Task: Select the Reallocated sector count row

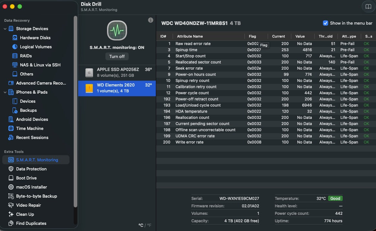Action: pyautogui.click(x=266, y=62)
